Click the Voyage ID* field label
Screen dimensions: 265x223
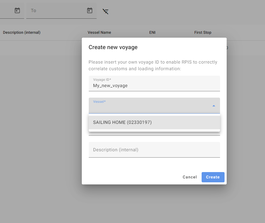tap(102, 80)
